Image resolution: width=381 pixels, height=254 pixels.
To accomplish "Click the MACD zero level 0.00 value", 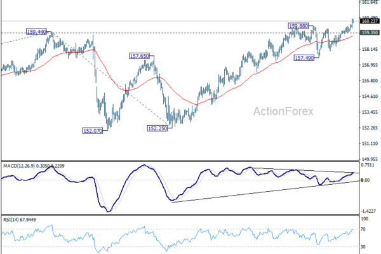I will point(365,180).
